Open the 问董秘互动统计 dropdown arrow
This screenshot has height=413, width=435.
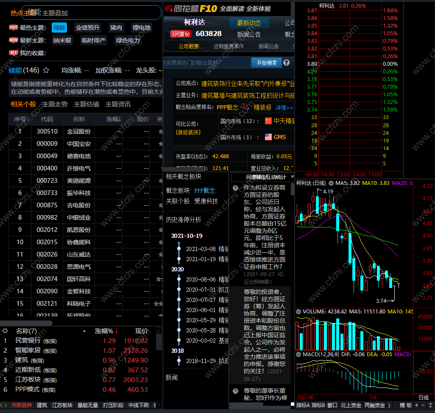pyautogui.click(x=292, y=177)
